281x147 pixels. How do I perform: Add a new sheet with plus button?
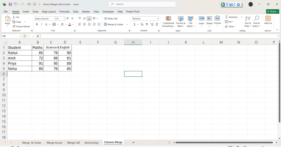(133, 142)
